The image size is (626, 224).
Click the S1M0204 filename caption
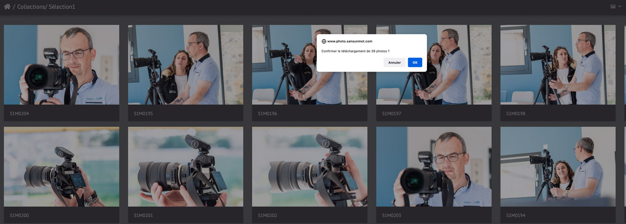pos(19,113)
